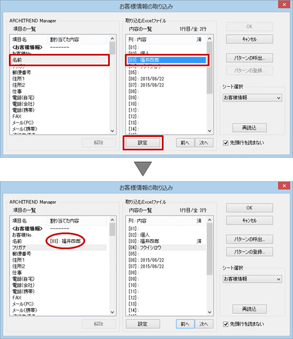The width and height of the screenshot is (293, 339).
Task: Toggle 先頭行を読まない checkbox in upper dialog
Action: (226, 143)
